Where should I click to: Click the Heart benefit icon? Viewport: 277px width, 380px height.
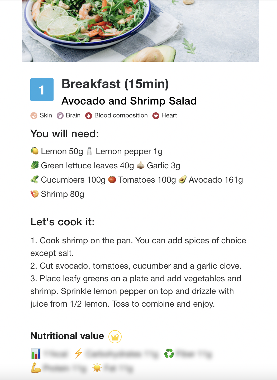point(156,116)
